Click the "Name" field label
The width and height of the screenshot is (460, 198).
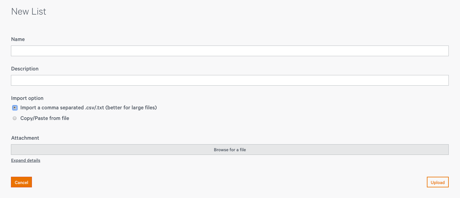18,39
